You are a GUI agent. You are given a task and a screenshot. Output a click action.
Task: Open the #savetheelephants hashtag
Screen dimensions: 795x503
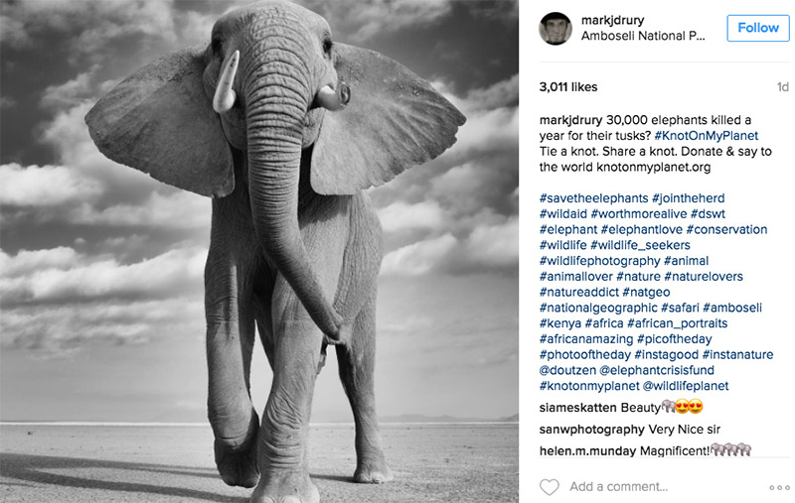pos(593,197)
